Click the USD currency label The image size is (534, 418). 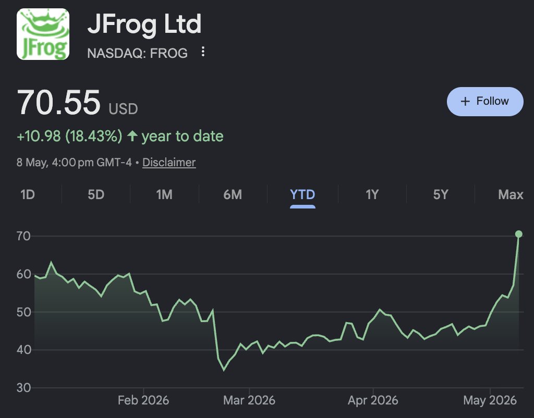coord(123,109)
